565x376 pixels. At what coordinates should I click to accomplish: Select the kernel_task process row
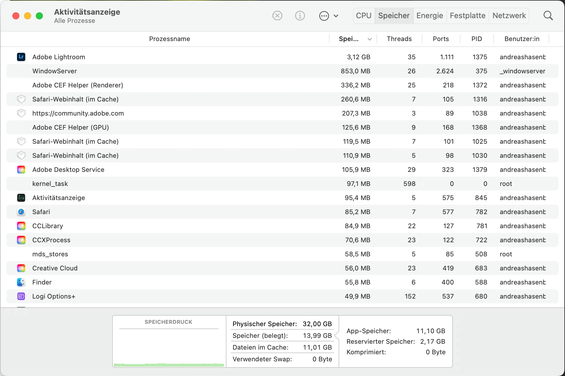176,184
